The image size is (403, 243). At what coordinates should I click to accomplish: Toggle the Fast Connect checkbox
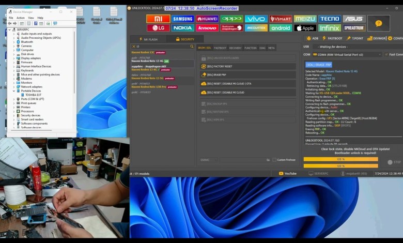coord(386,54)
